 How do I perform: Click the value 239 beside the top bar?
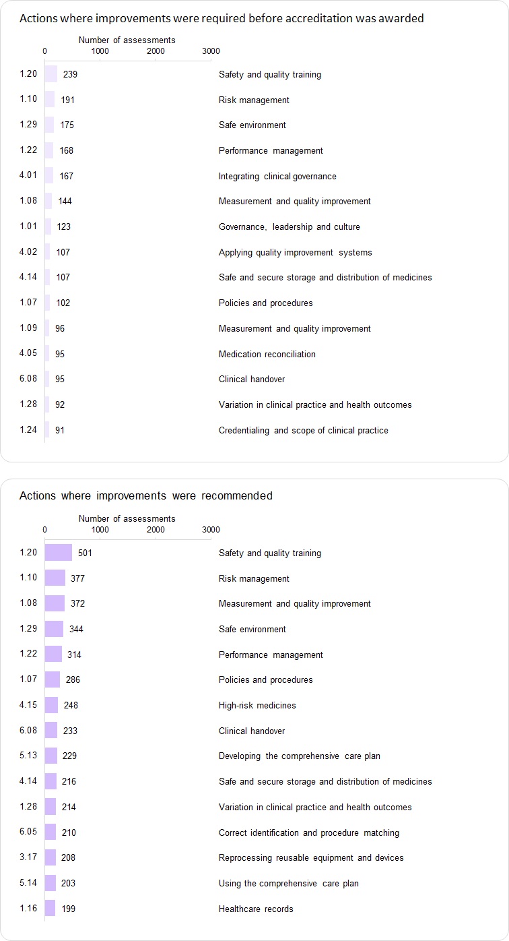(70, 74)
